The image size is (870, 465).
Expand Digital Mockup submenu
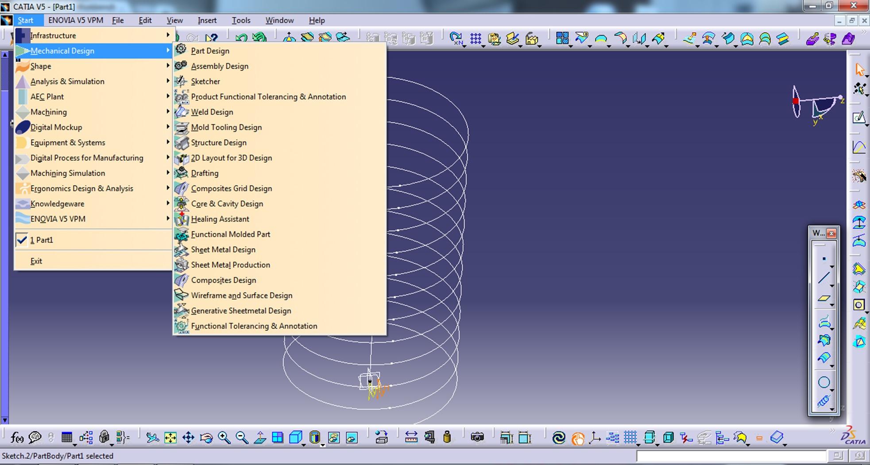click(93, 127)
